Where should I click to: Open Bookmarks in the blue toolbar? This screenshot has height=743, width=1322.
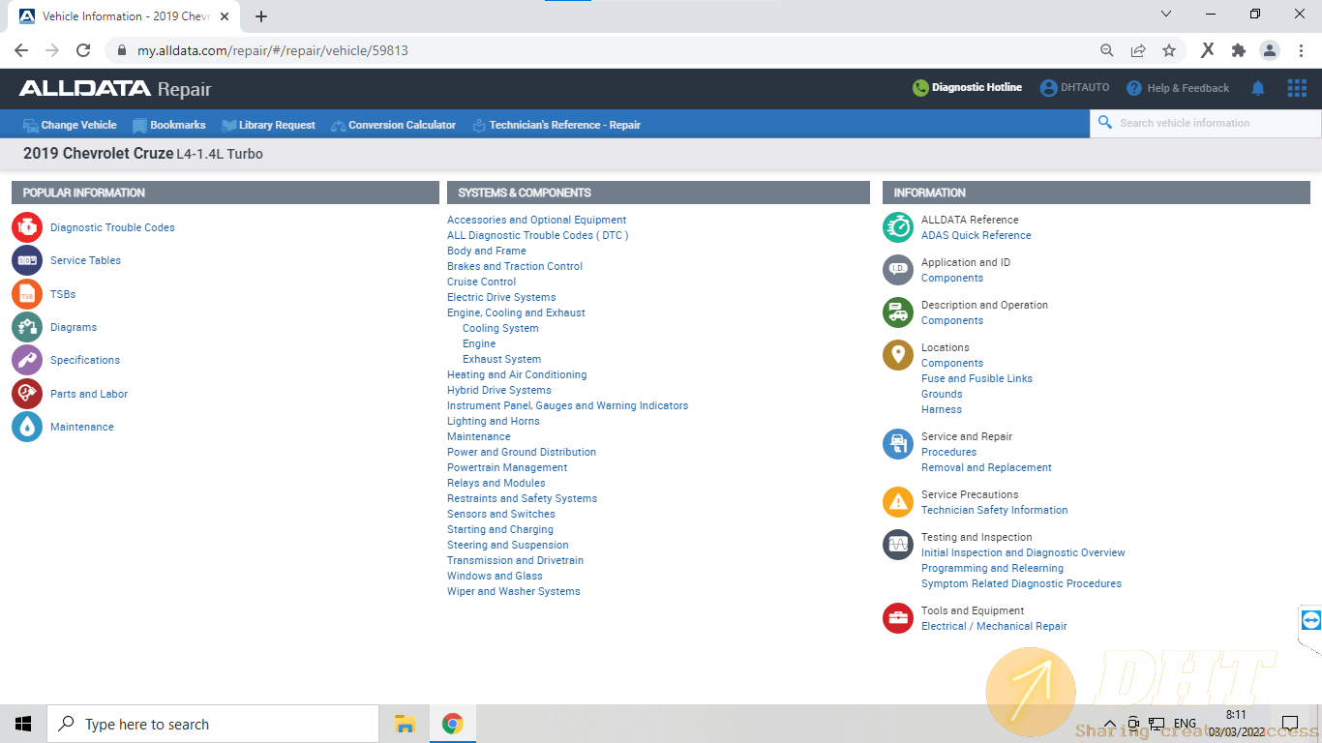coord(169,125)
